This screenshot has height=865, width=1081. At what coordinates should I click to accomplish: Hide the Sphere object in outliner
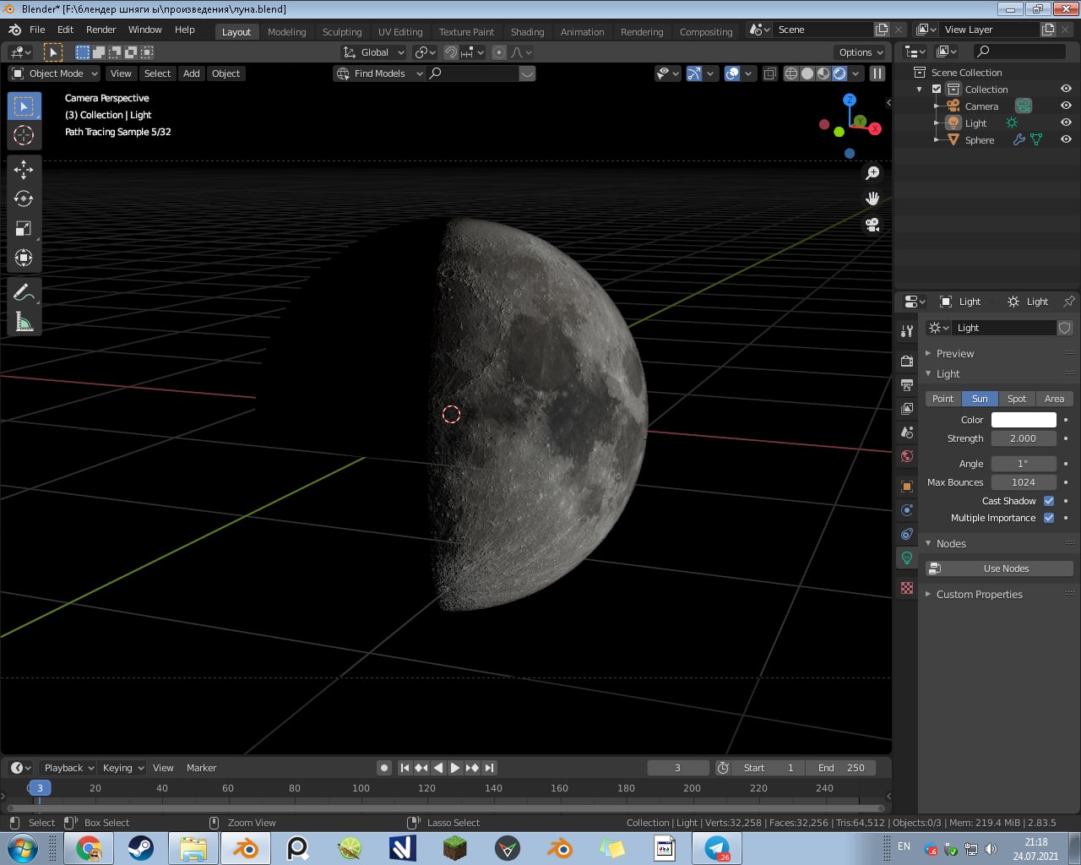tap(1066, 139)
